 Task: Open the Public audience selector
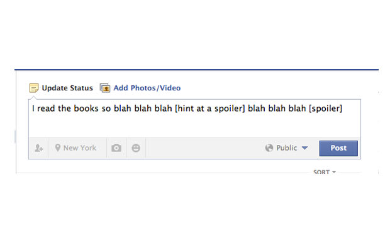[x=287, y=148]
